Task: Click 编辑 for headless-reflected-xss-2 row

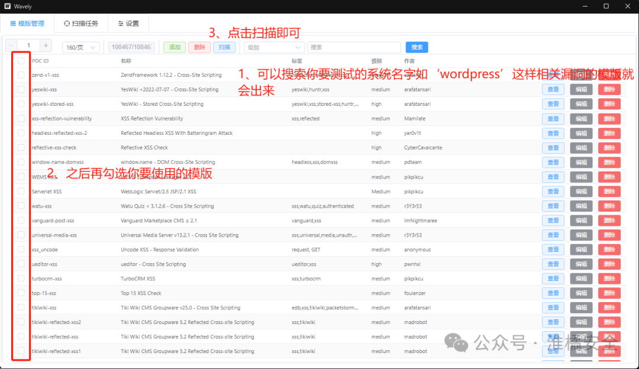Action: 581,133
